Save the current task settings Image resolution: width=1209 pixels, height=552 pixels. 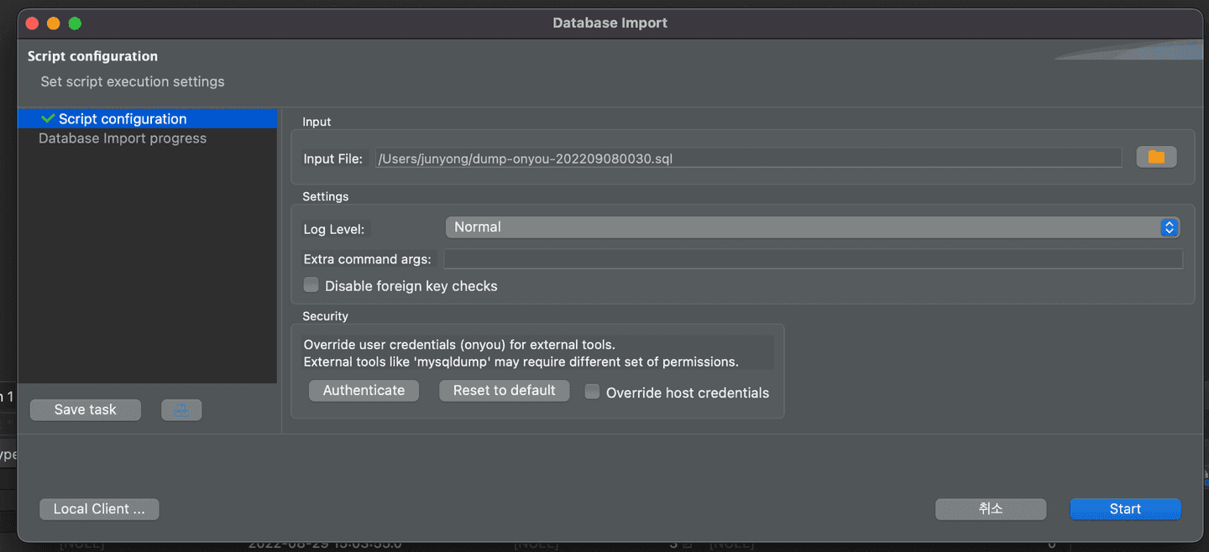coord(85,409)
